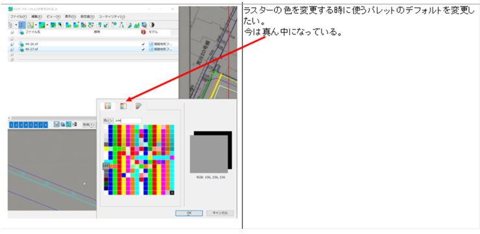This screenshot has height=234, width=480.
Task: Click the color number field showing 144
Action: (128, 121)
